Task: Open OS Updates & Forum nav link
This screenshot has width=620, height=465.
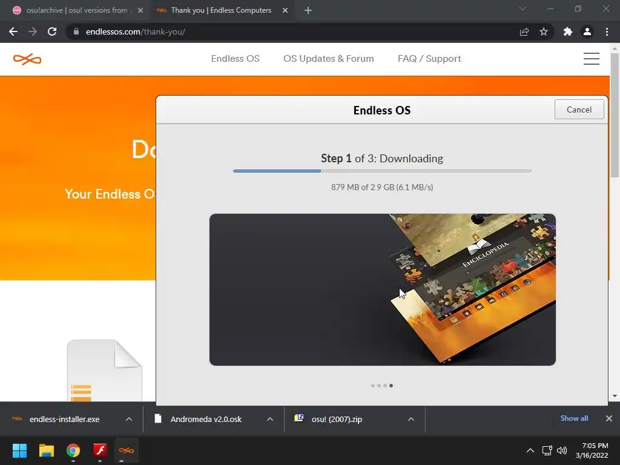Action: (x=329, y=59)
